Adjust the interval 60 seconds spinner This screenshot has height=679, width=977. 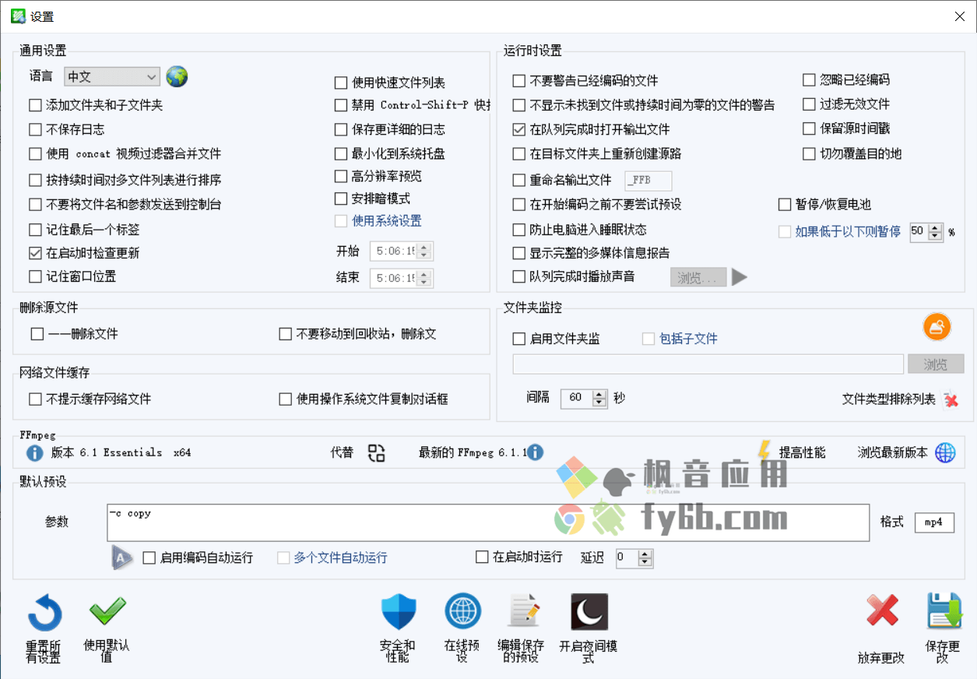pos(599,398)
